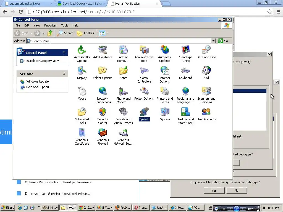
Task: Click the Windows Start button
Action: click(7, 208)
